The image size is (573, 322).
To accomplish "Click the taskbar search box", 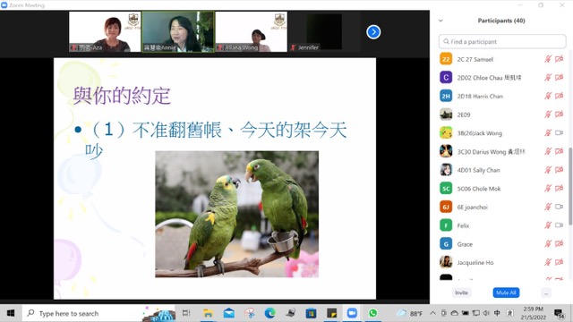I will coord(99,313).
